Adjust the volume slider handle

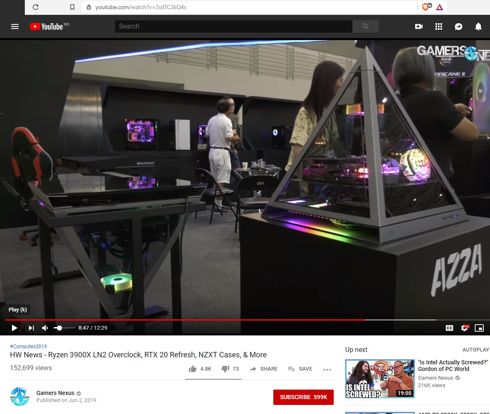pyautogui.click(x=60, y=328)
